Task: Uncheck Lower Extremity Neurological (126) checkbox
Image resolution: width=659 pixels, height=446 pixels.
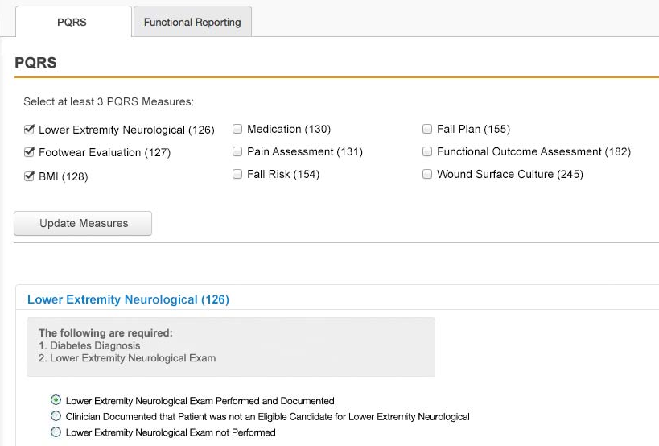Action: 30,129
